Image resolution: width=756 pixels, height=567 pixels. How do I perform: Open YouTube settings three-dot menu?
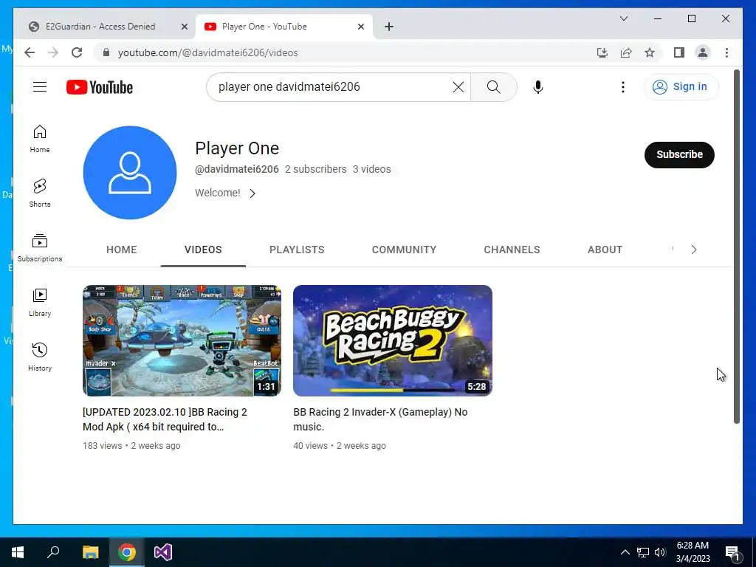[623, 87]
